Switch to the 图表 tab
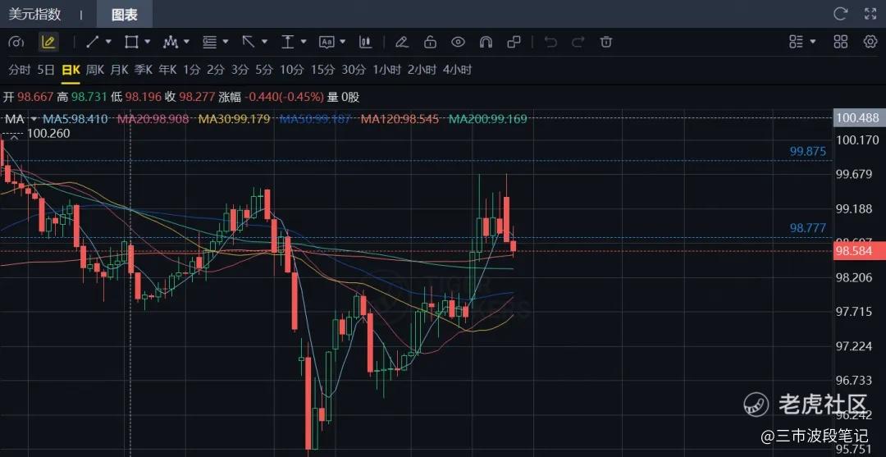Screen dimensions: 886x457 coord(125,14)
